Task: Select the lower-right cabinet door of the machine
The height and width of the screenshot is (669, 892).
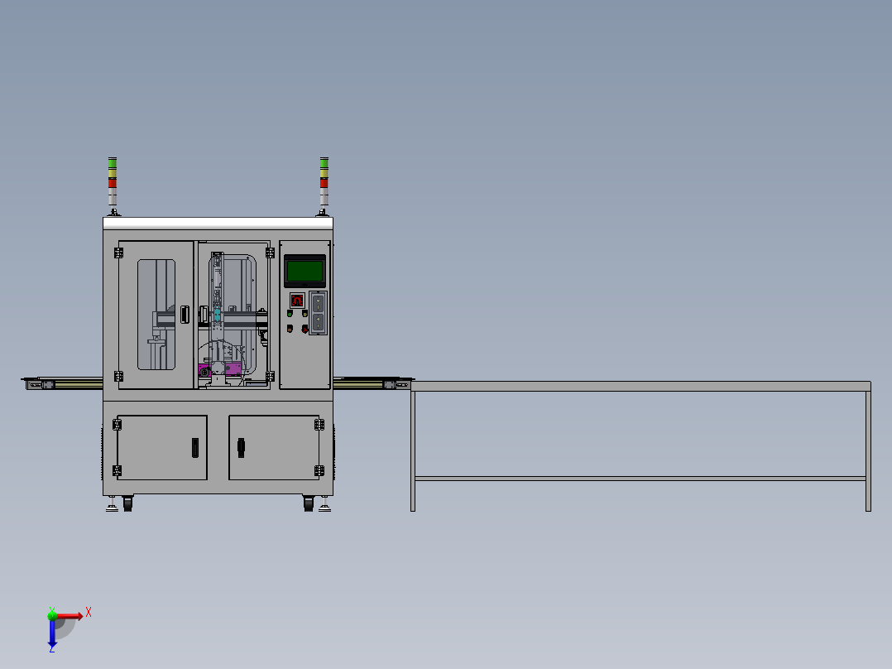Action: tap(274, 448)
